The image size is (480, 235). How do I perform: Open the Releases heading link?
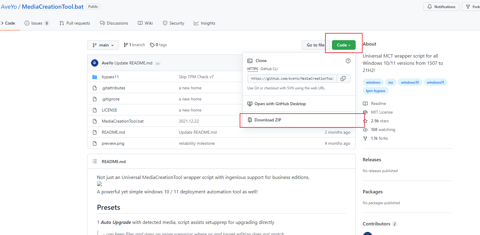tap(372, 160)
